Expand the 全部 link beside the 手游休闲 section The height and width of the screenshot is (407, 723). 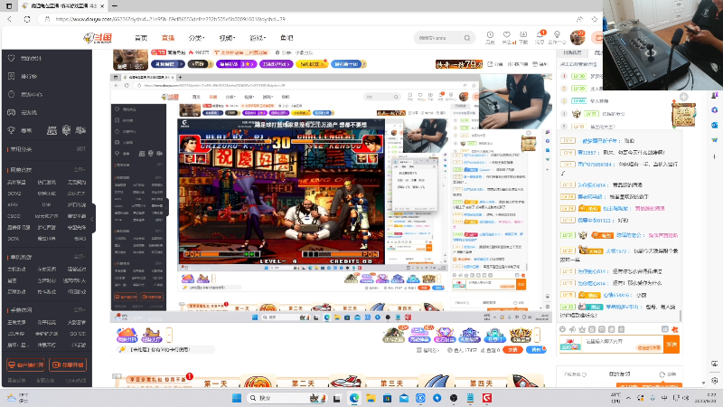[x=80, y=309]
